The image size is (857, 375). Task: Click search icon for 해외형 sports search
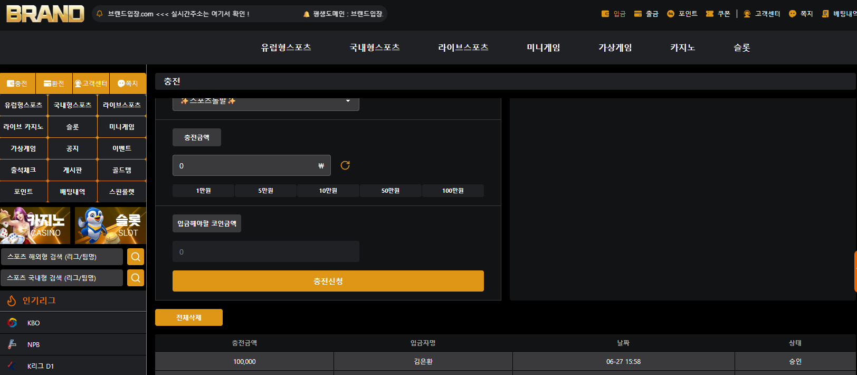pyautogui.click(x=136, y=257)
